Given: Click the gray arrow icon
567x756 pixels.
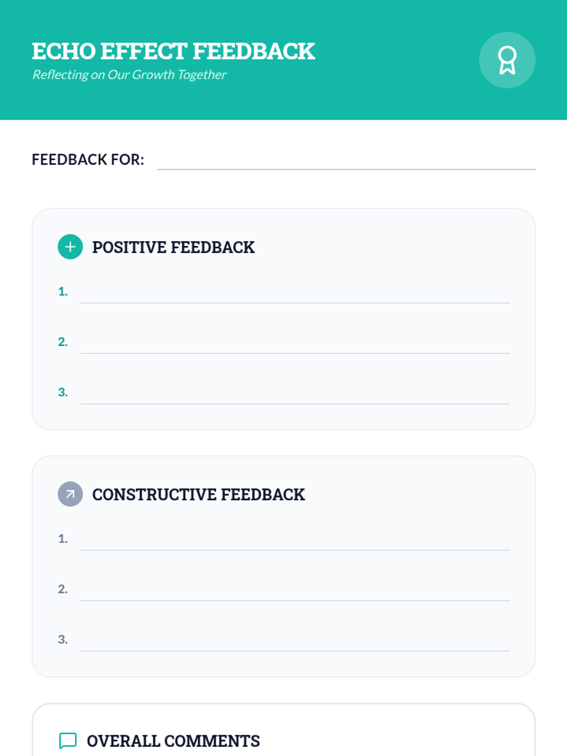Looking at the screenshot, I should tap(70, 494).
